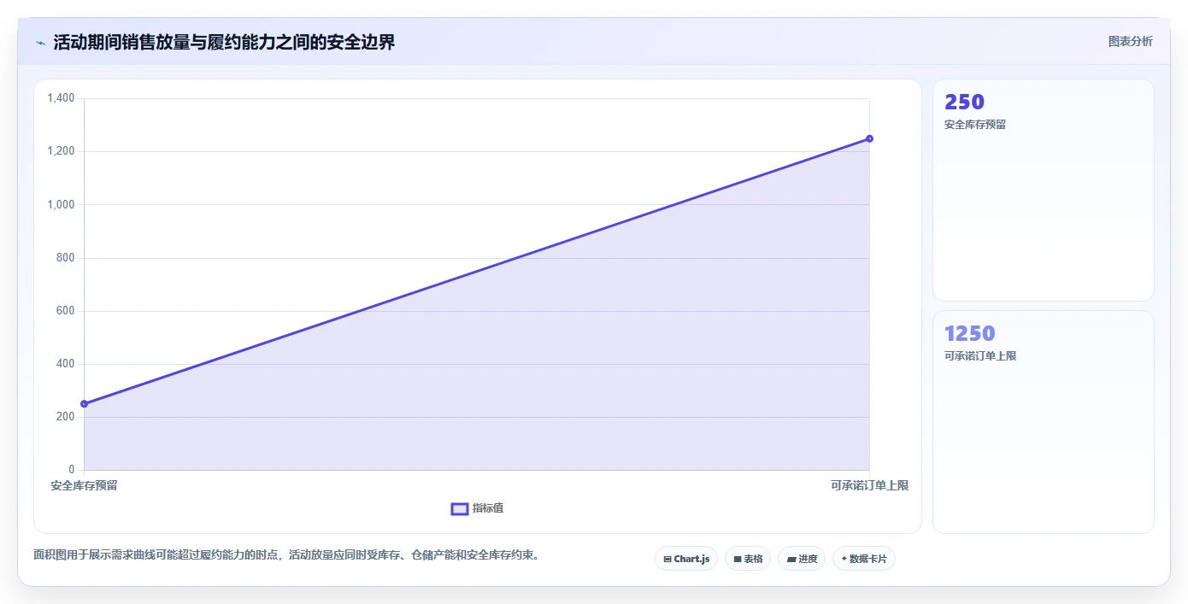Open the 1250 可承诺订单上限 data card
The image size is (1188, 604).
tap(1044, 422)
